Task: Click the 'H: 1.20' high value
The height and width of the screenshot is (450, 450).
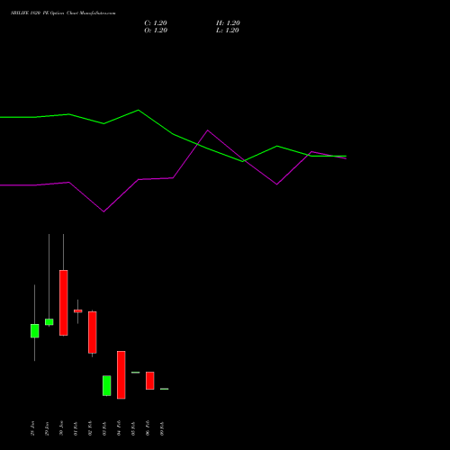Action: (x=228, y=23)
